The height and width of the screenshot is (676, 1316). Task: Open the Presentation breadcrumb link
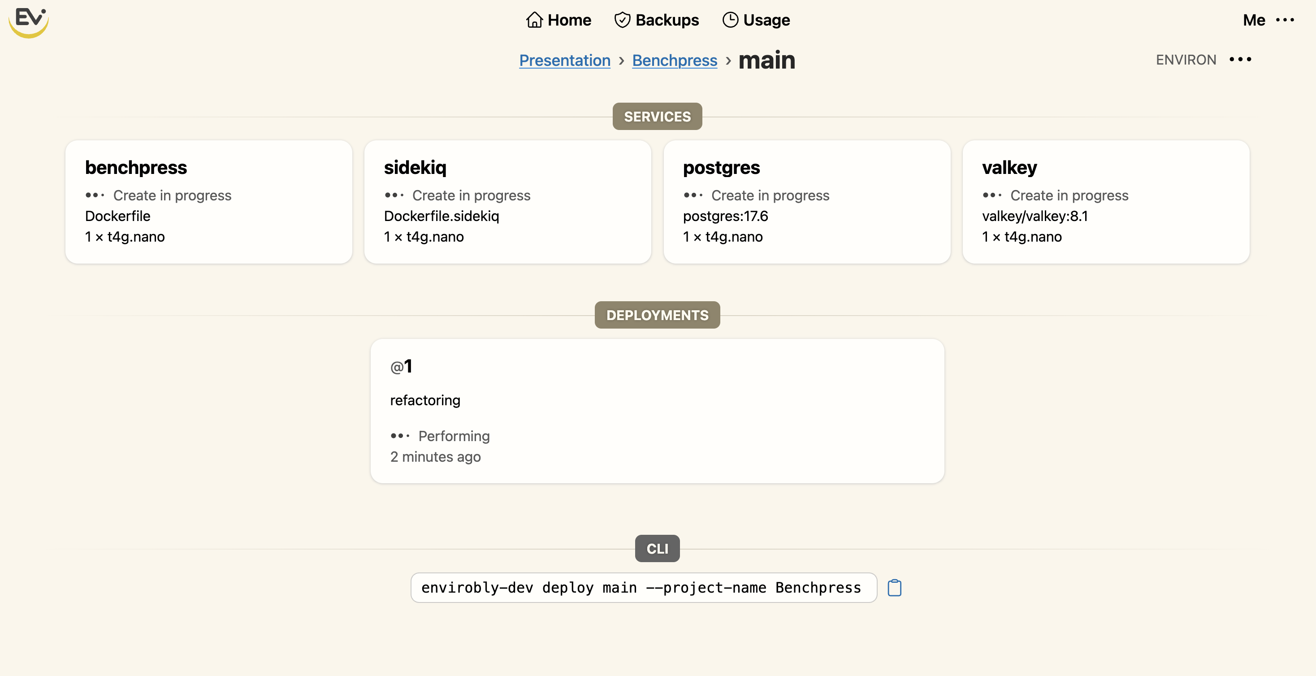click(564, 61)
